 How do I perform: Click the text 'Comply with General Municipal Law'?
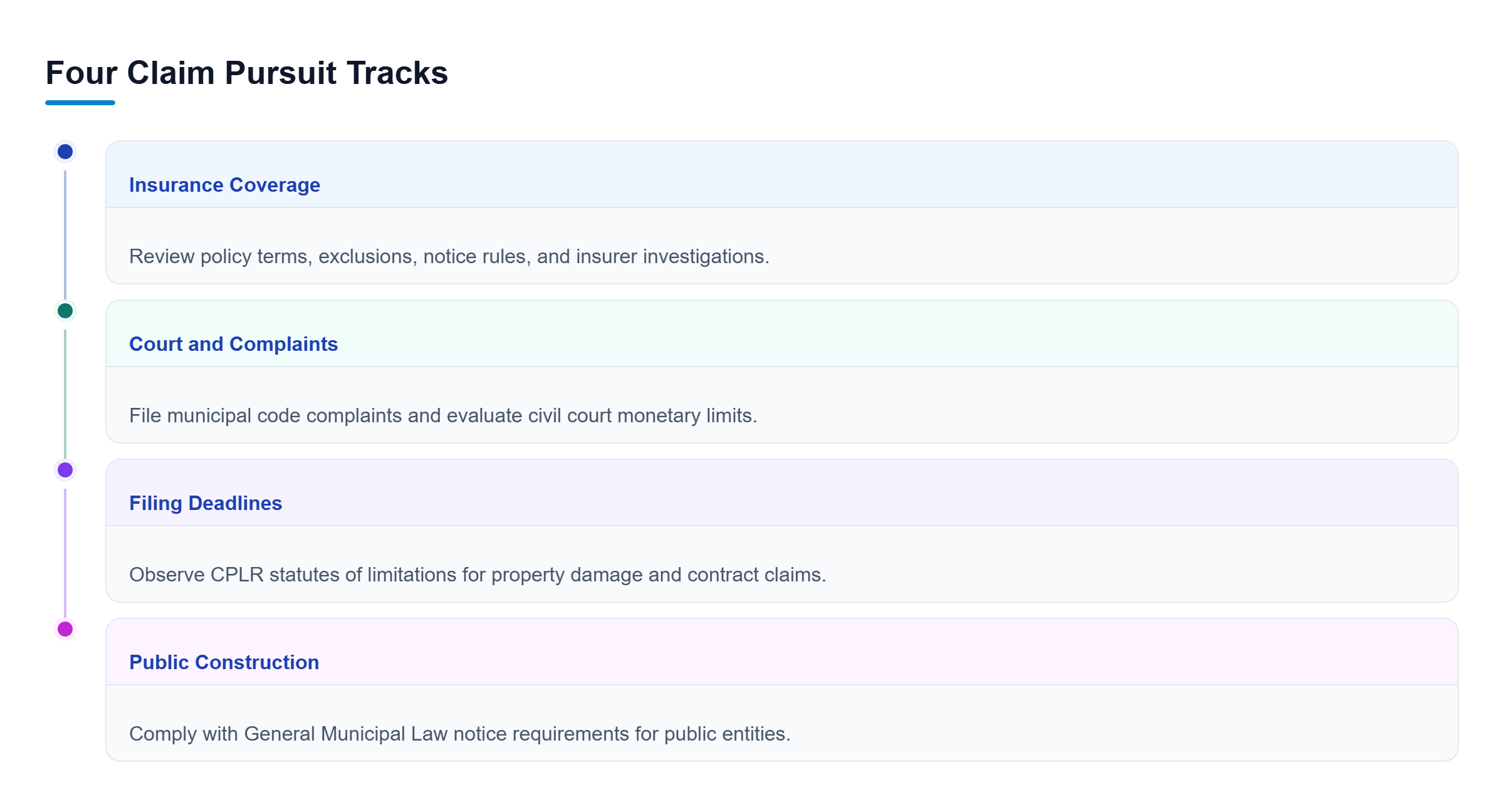288,734
